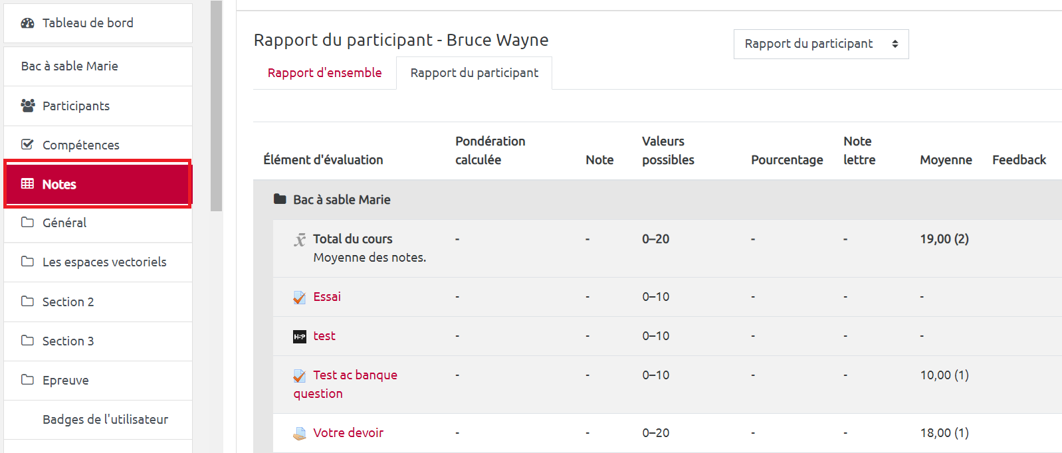Open the Votre devoir link
1062x453 pixels.
point(348,433)
